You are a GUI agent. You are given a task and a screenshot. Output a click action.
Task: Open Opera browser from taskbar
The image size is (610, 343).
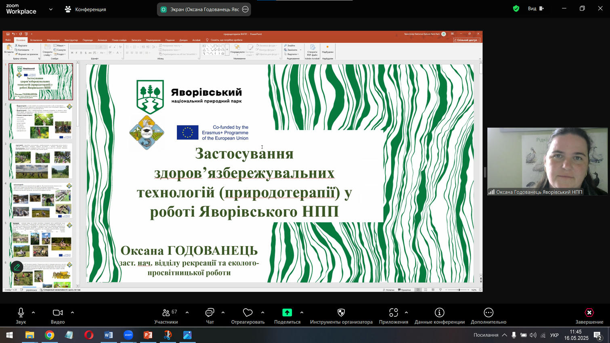pyautogui.click(x=89, y=335)
